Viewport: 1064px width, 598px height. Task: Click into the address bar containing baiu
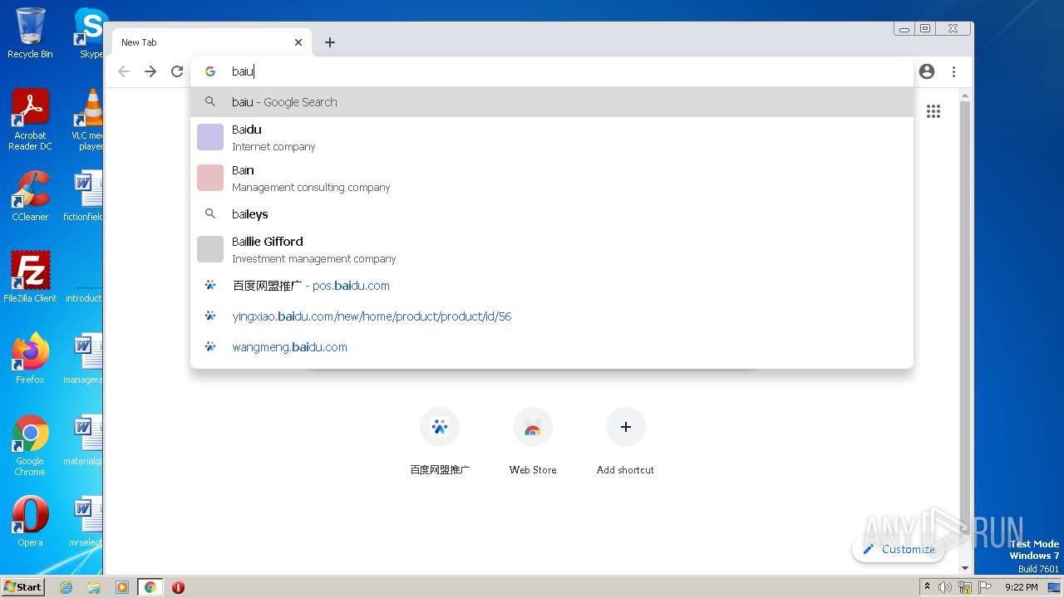[552, 71]
